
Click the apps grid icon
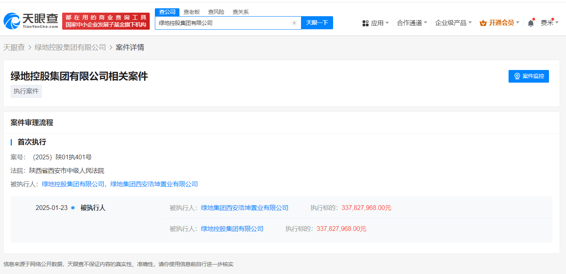366,23
